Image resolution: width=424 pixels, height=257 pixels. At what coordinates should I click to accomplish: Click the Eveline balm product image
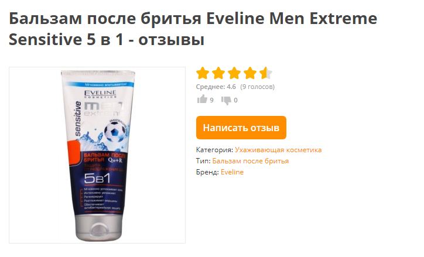[x=97, y=155]
